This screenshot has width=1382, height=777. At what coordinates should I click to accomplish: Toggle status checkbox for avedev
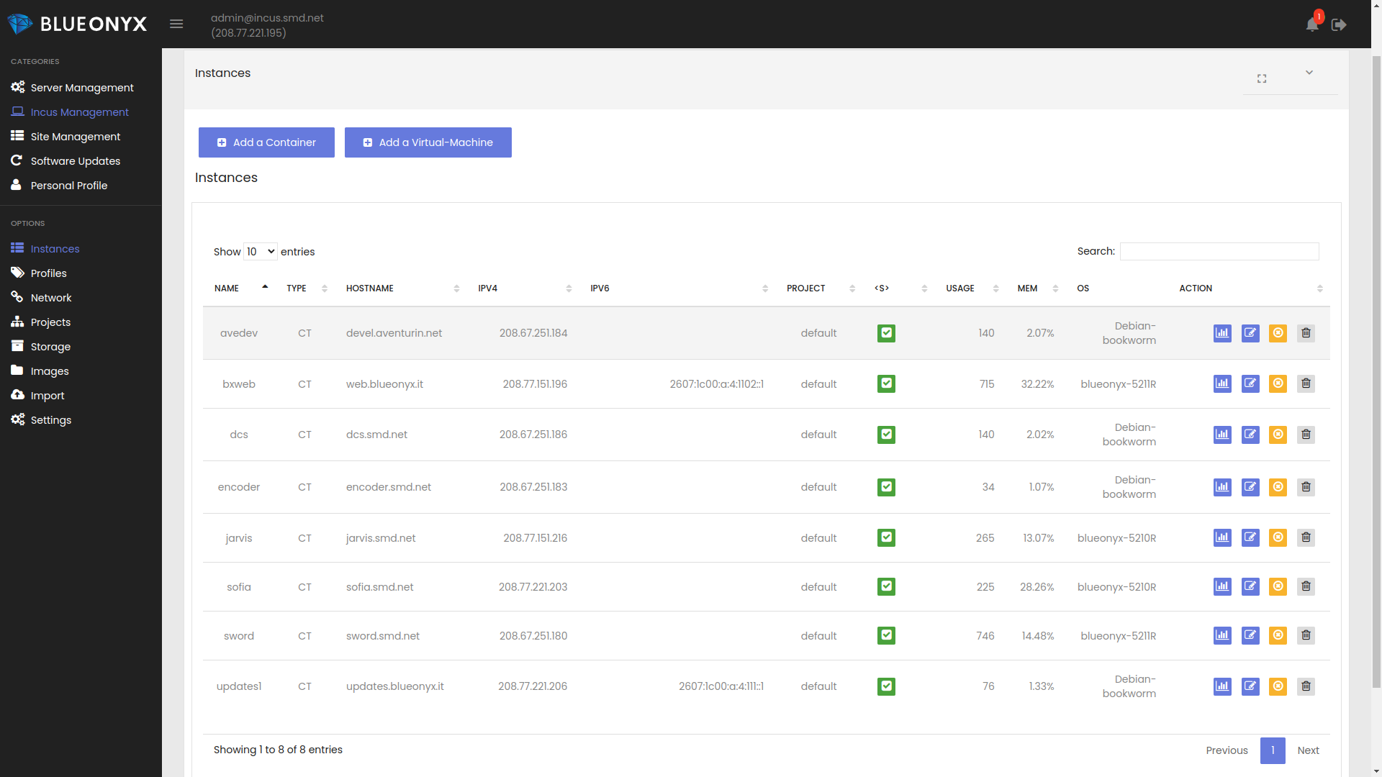[x=886, y=333]
